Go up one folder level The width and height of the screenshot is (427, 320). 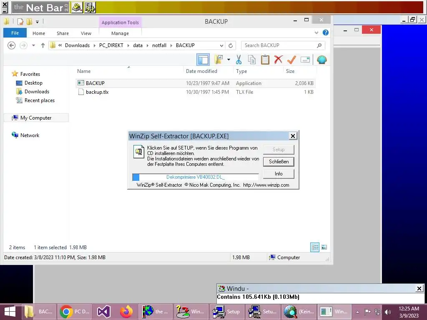point(43,45)
